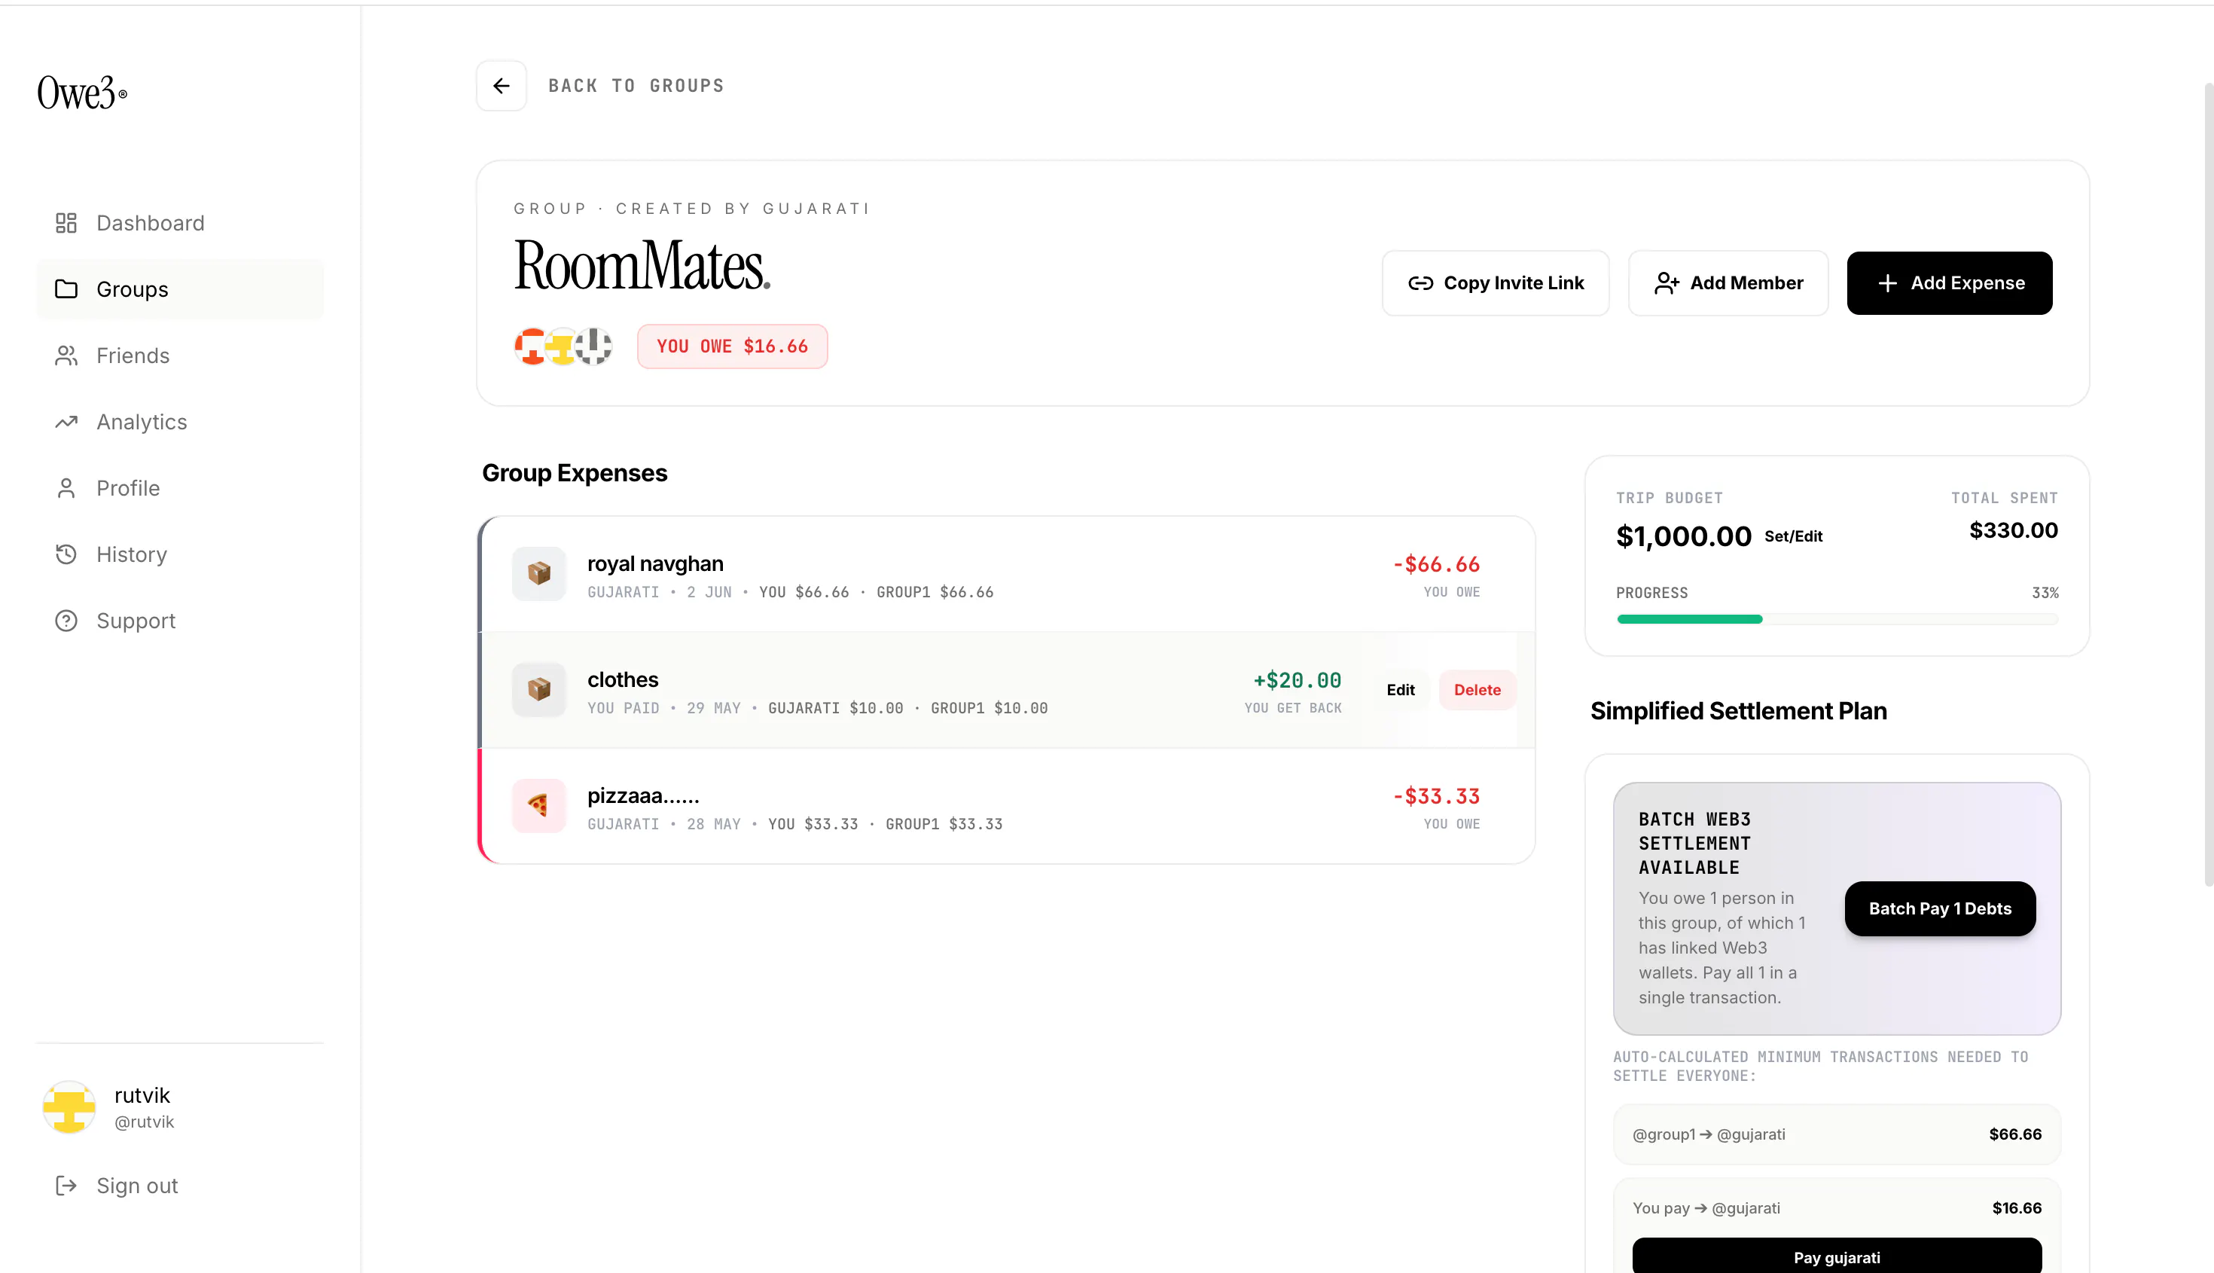
Task: Click the Add Member button
Action: (1728, 283)
